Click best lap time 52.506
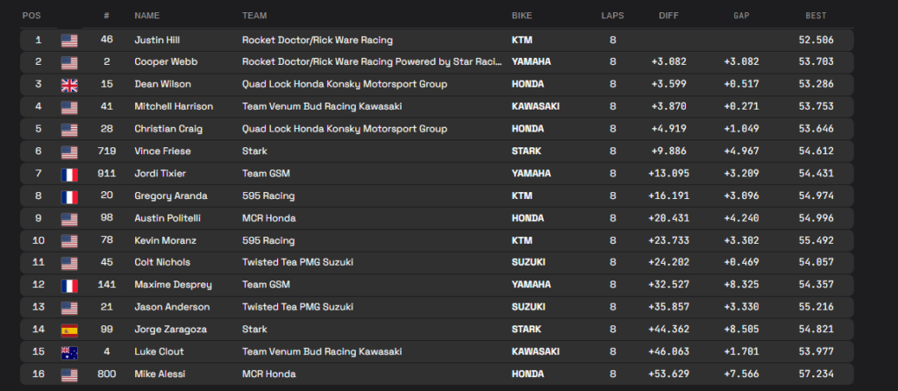The width and height of the screenshot is (898, 391). [x=816, y=40]
